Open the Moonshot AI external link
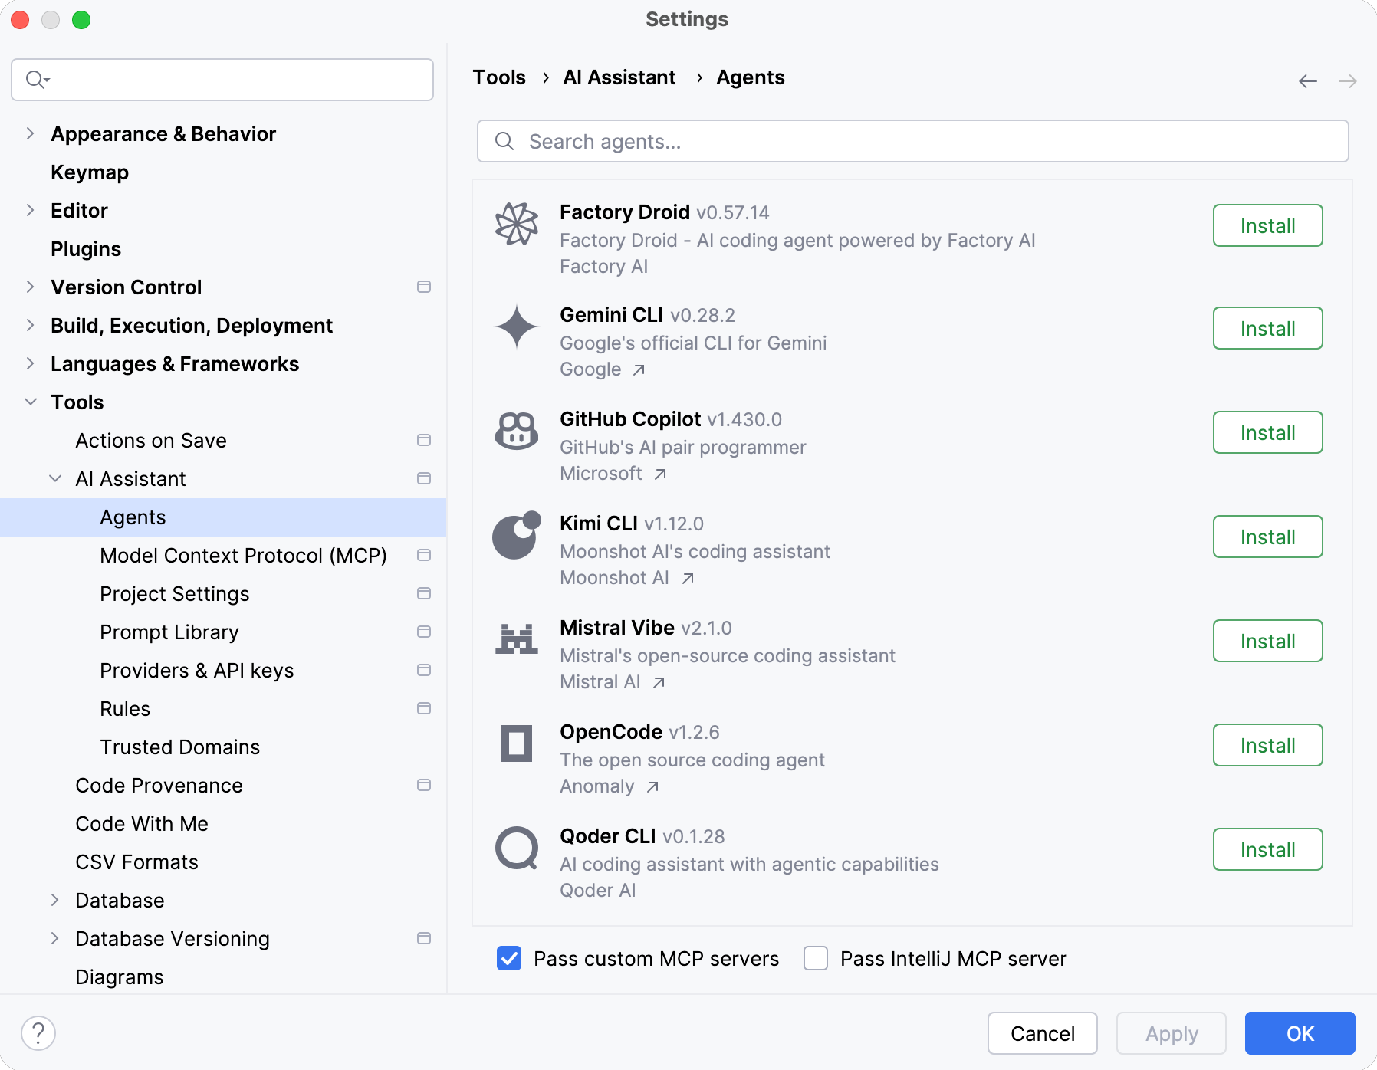Screen dimensions: 1377x1070 619,577
